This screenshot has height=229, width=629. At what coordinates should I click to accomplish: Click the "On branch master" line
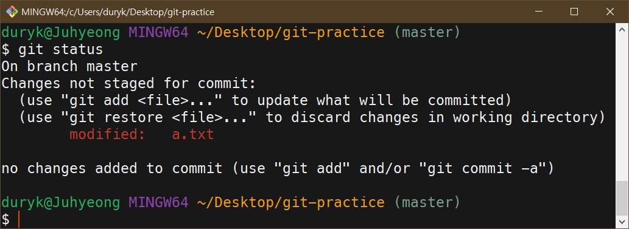point(69,66)
